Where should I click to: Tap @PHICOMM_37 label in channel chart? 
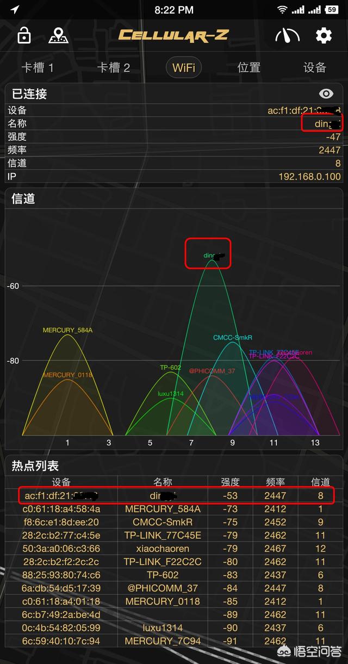212,371
